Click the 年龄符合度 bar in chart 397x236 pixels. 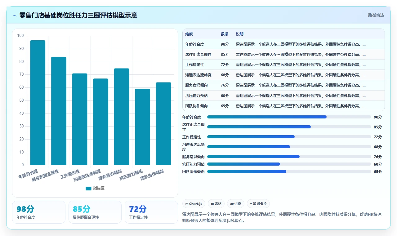[x=38, y=103]
